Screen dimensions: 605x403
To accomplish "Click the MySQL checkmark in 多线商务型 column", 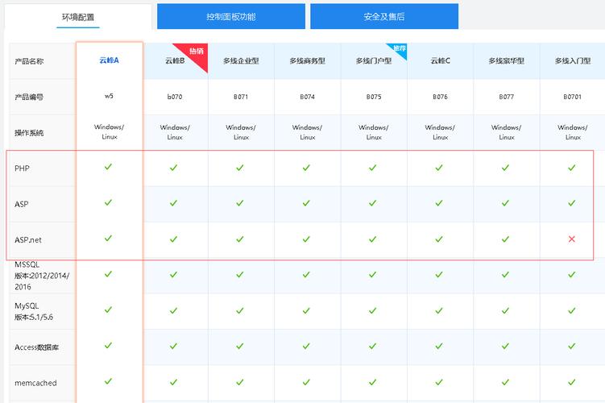I will pyautogui.click(x=306, y=310).
